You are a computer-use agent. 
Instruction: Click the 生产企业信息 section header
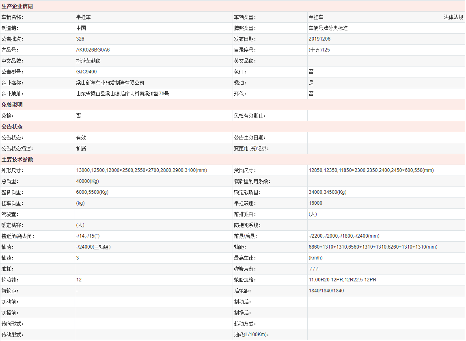point(17,6)
